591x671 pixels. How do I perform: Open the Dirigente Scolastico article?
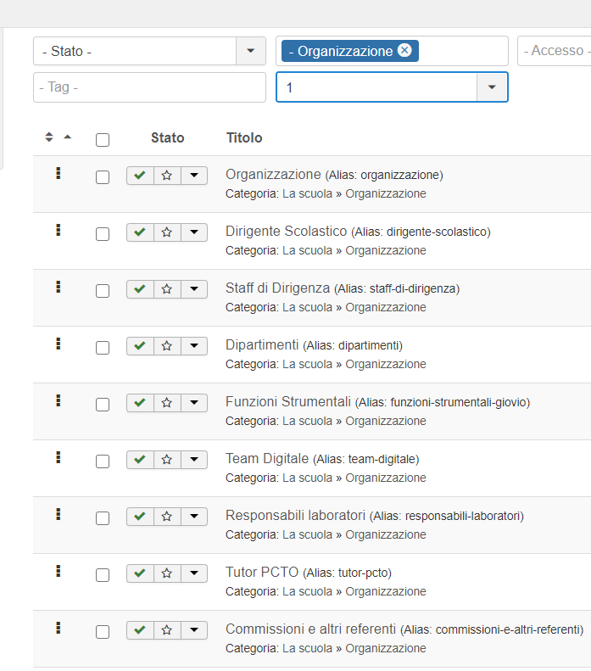(286, 231)
